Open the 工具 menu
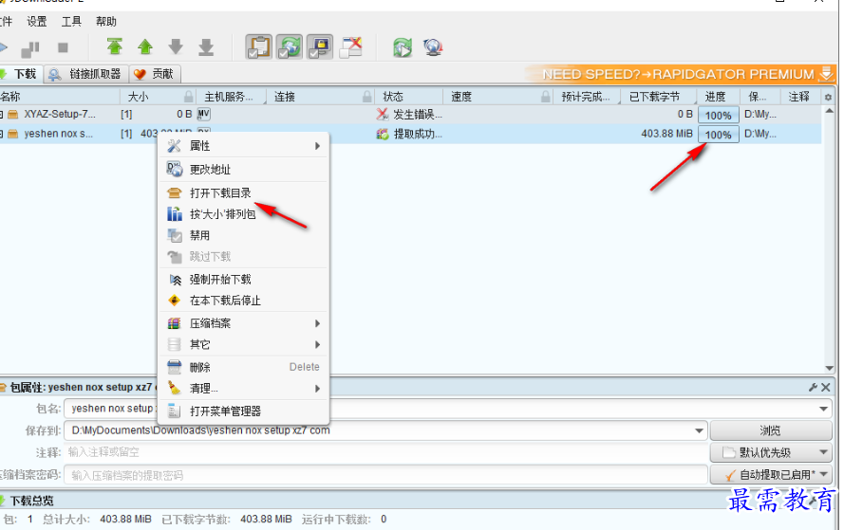The image size is (844, 530). tap(71, 22)
